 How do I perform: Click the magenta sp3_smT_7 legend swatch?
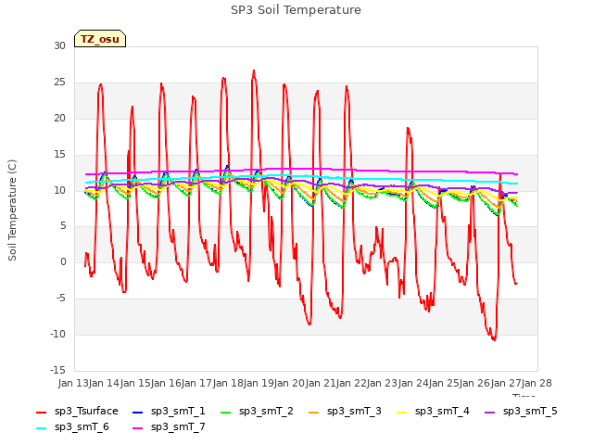[138, 428]
